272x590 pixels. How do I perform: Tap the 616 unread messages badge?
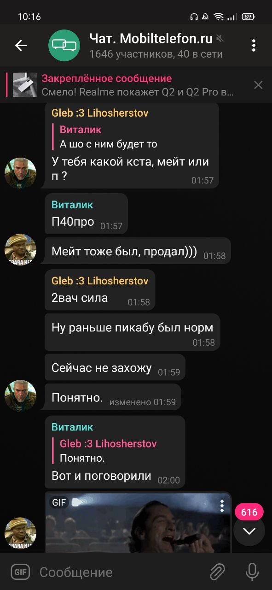[x=249, y=512]
